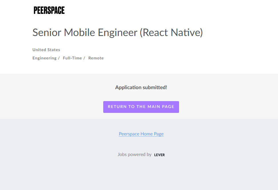Click (React Native) in the job title
Image resolution: width=278 pixels, height=190 pixels.
171,33
